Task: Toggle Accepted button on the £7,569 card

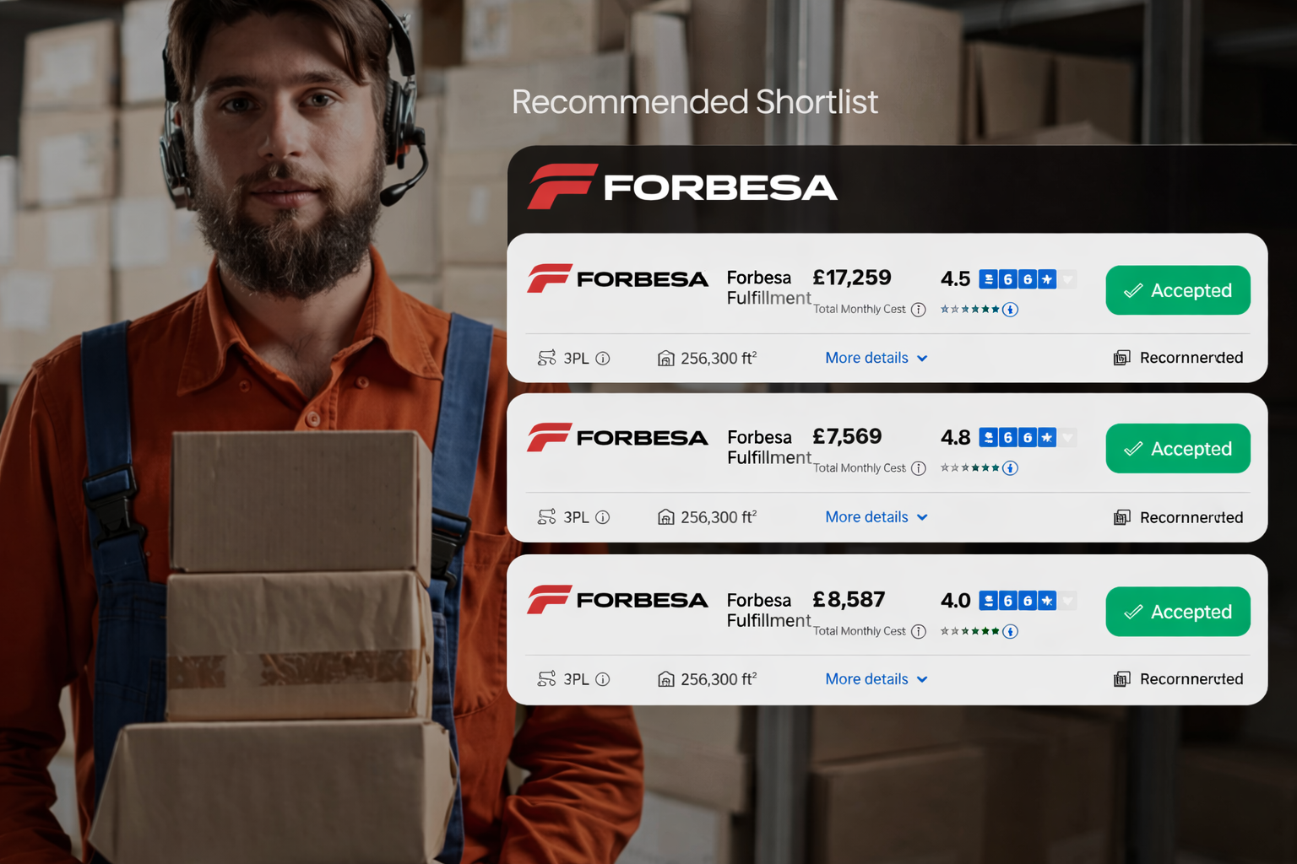Action: (x=1178, y=448)
